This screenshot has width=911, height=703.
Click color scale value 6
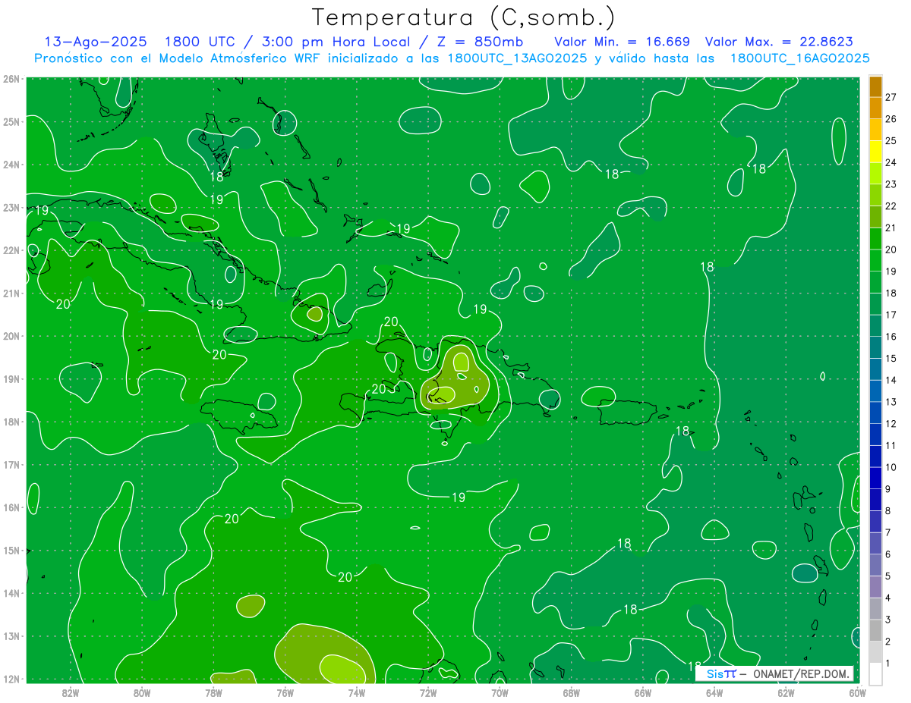[888, 554]
